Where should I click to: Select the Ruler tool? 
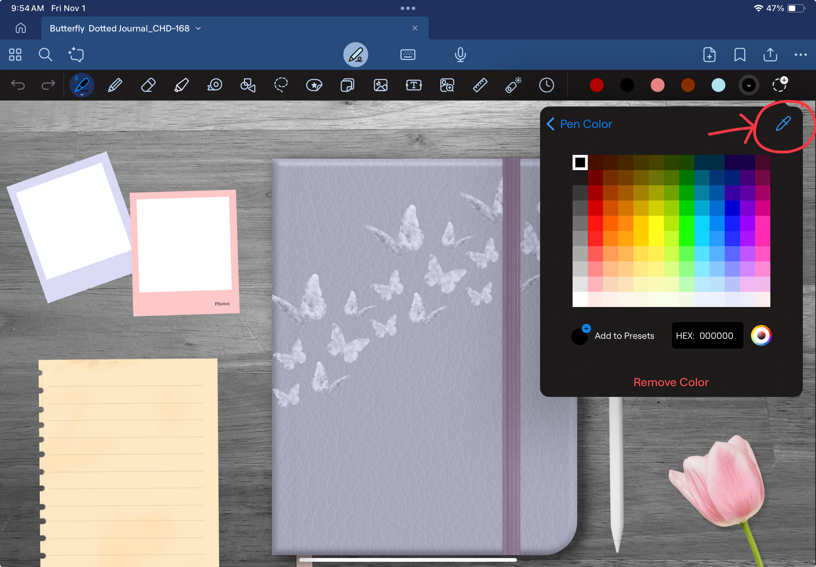(480, 85)
